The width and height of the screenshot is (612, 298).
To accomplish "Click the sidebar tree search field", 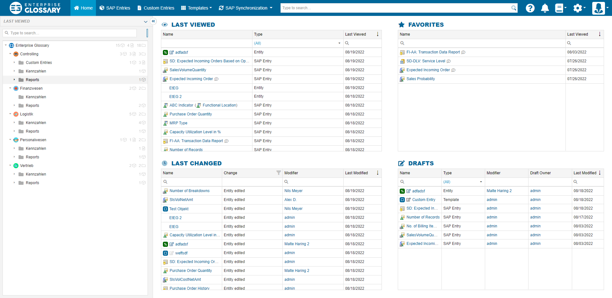I will (x=70, y=33).
